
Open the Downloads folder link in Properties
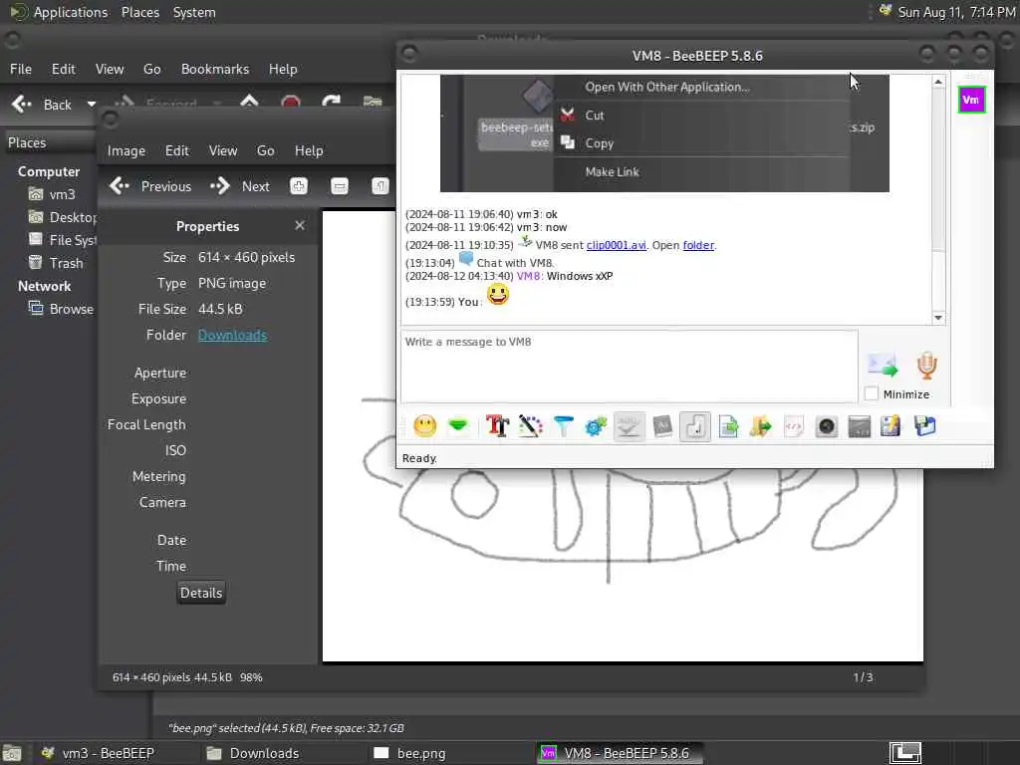232,335
